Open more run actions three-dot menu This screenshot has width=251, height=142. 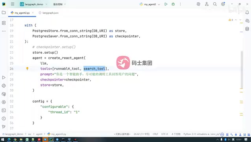(x=180, y=4)
